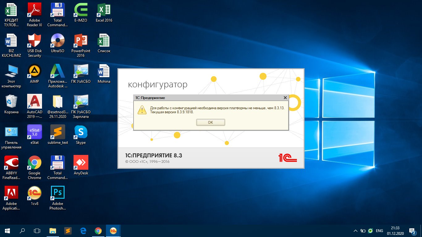Select AutoCAD 2019 shortcut

[35, 106]
